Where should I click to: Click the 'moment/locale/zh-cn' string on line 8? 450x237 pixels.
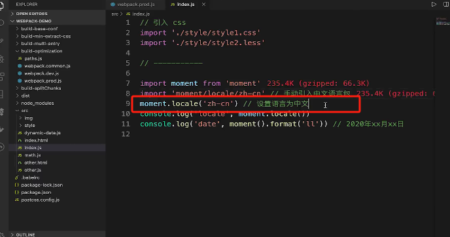point(218,94)
